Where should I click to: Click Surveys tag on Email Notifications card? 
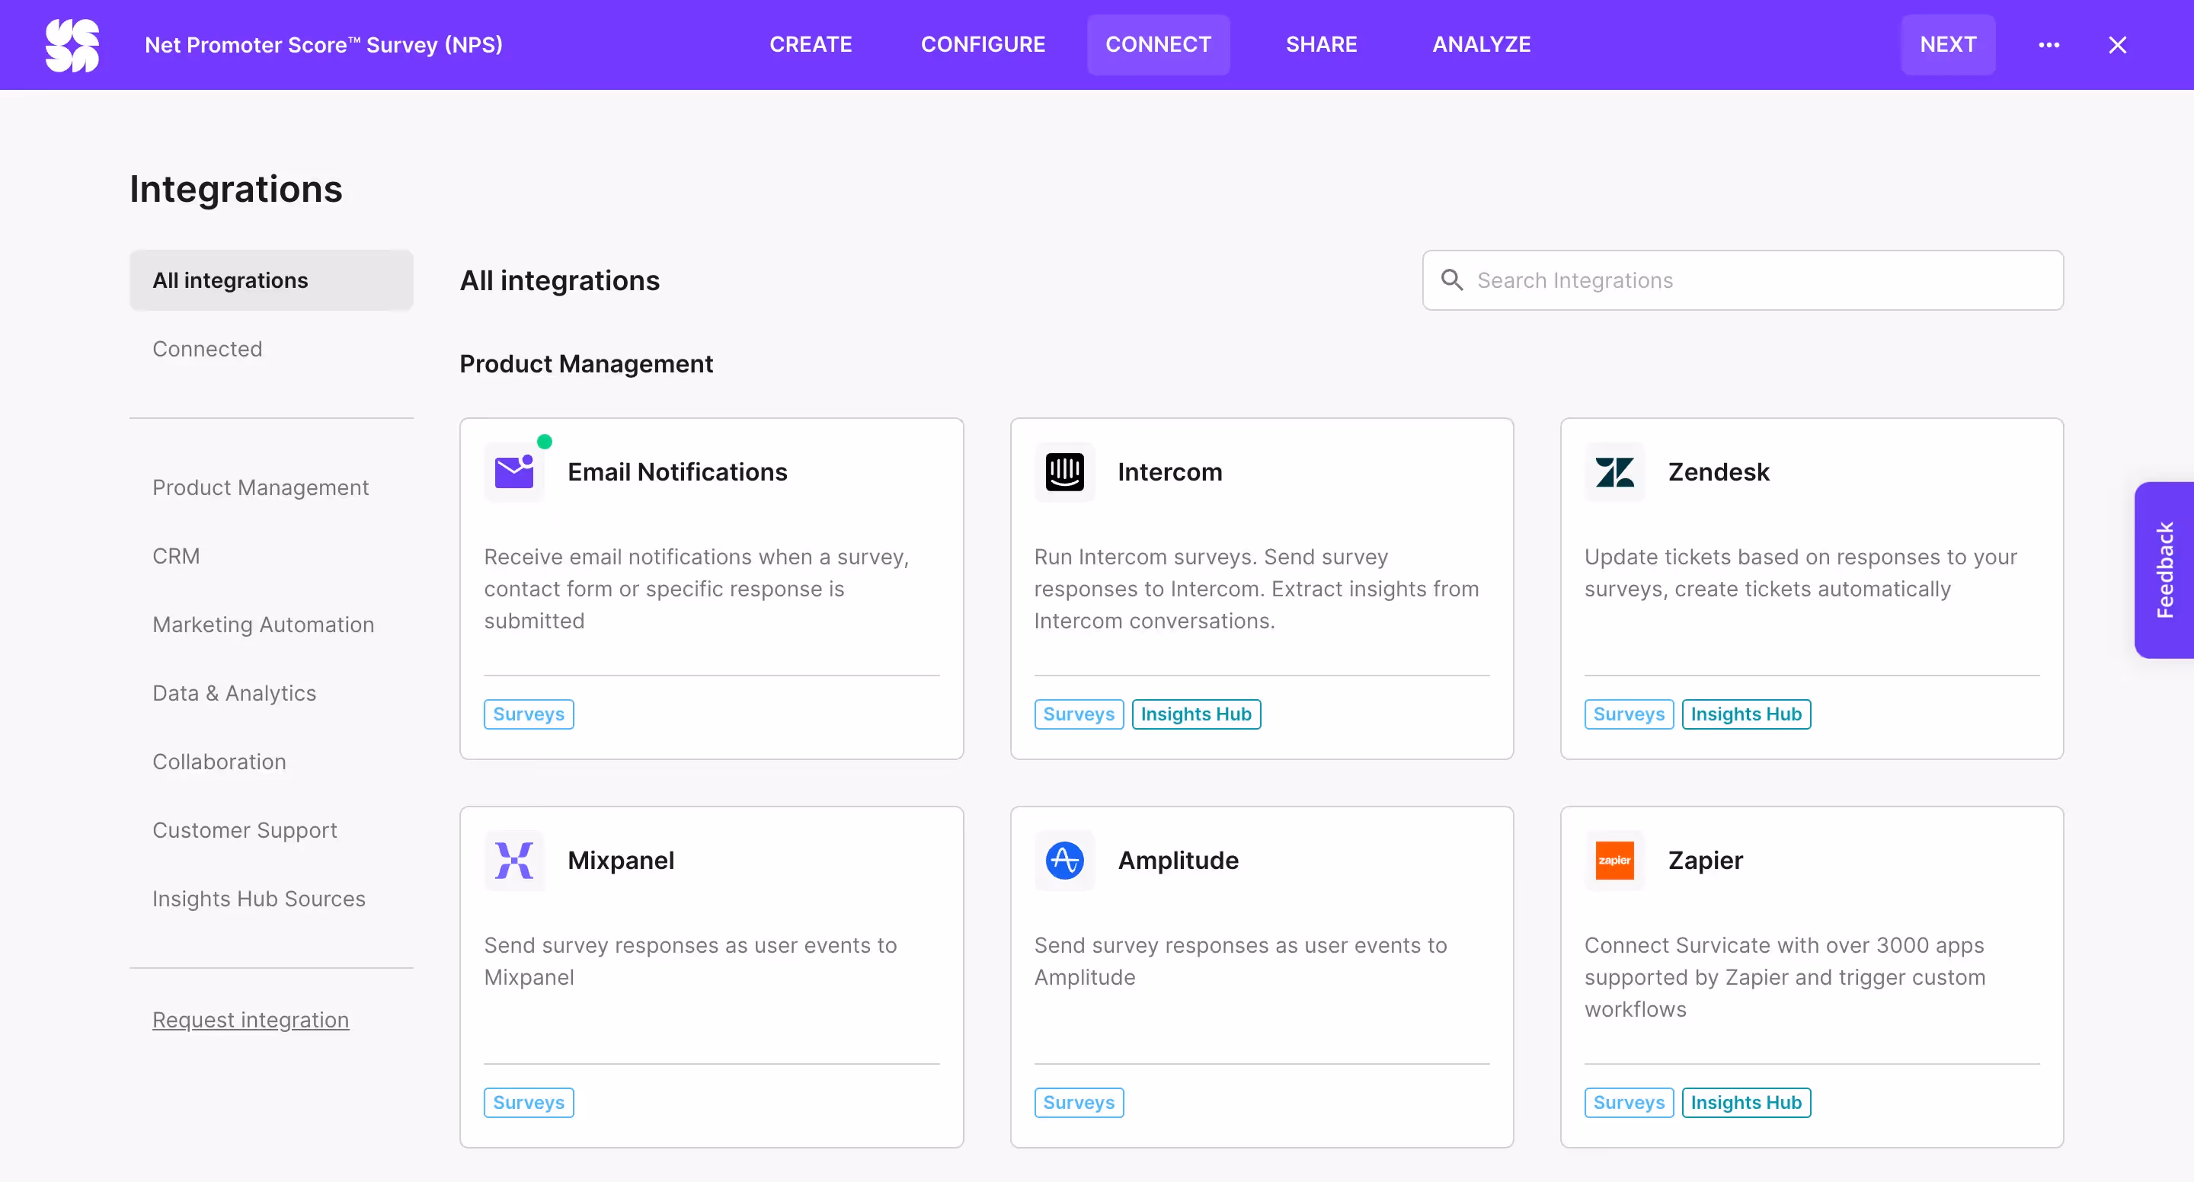pos(529,714)
